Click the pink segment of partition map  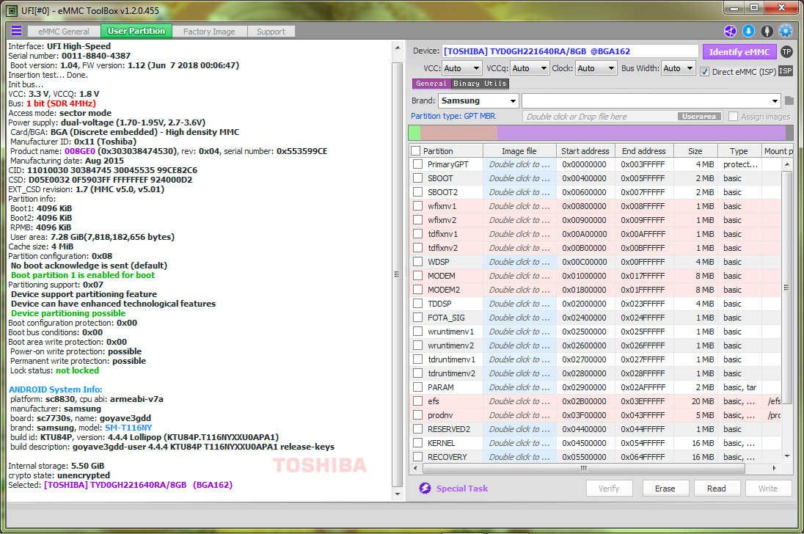tap(458, 133)
